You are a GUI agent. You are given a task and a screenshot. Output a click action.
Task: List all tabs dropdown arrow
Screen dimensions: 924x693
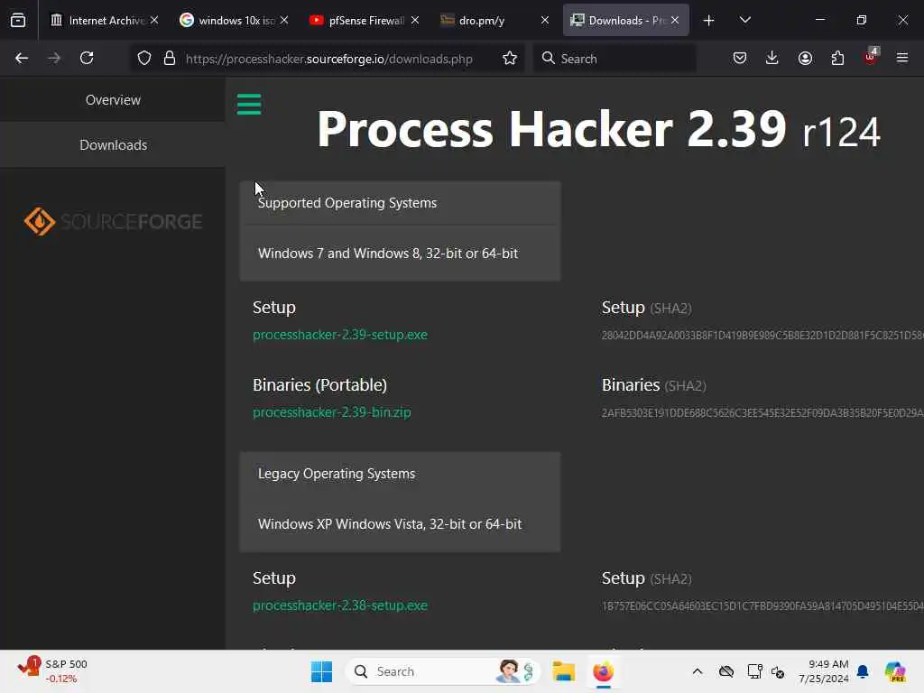(744, 20)
